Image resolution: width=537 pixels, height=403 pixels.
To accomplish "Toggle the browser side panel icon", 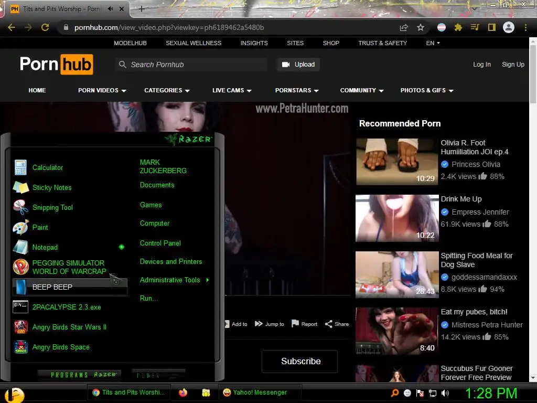I will [492, 27].
